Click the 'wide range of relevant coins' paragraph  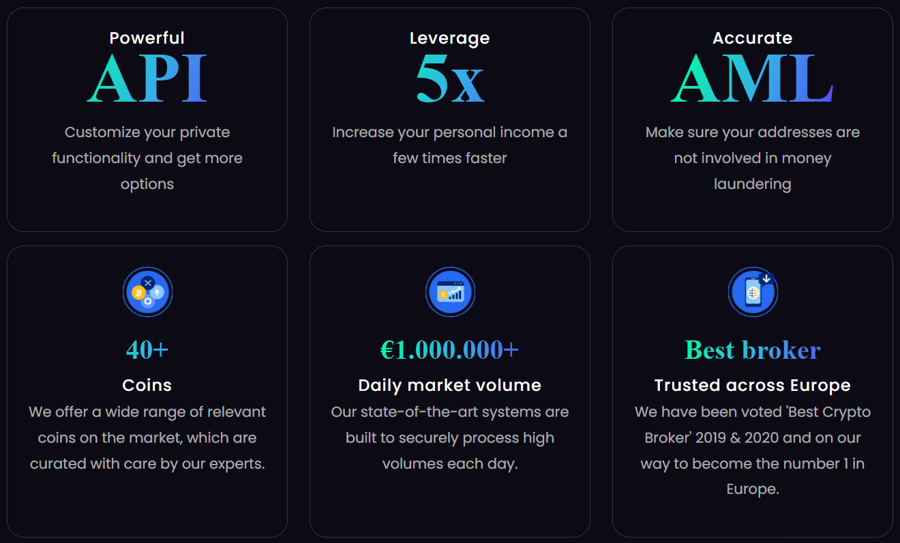pyautogui.click(x=147, y=438)
